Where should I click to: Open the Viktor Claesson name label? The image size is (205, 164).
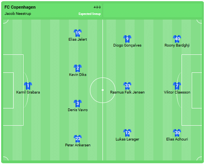(x=177, y=92)
